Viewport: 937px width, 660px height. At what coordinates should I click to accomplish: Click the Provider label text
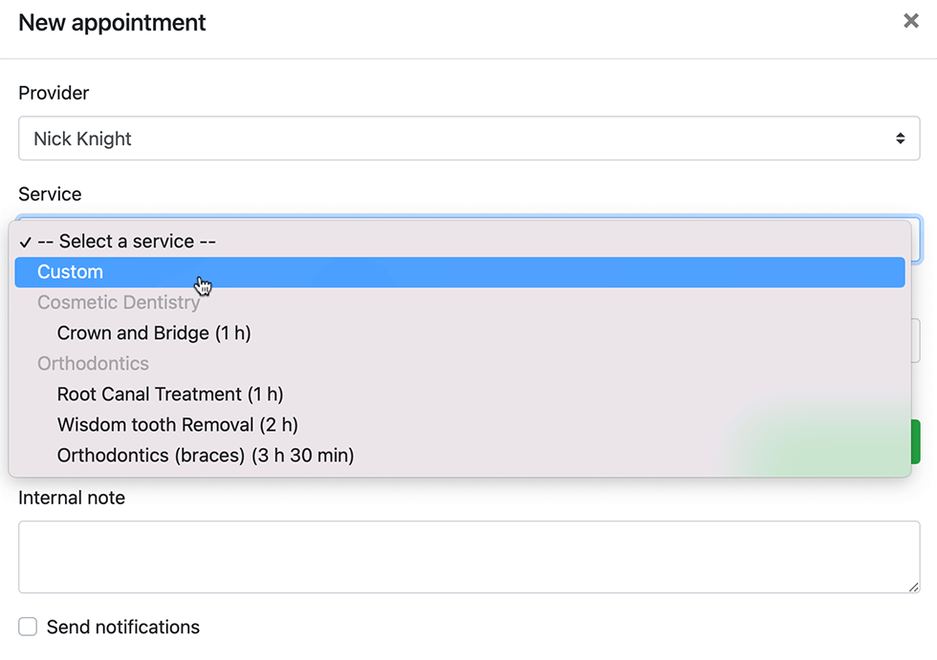point(54,93)
